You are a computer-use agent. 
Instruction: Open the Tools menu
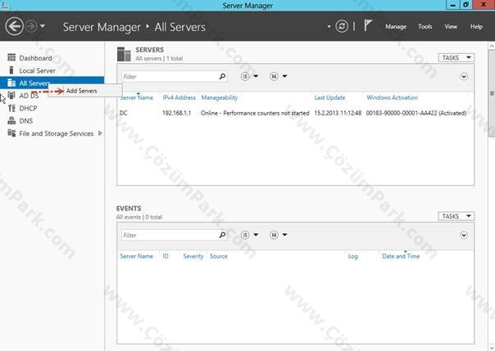tap(425, 26)
